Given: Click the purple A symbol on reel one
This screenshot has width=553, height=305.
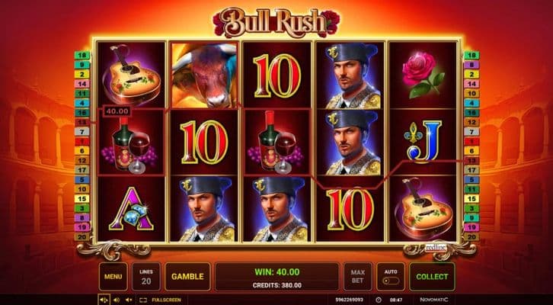Looking at the screenshot, I should (131, 209).
